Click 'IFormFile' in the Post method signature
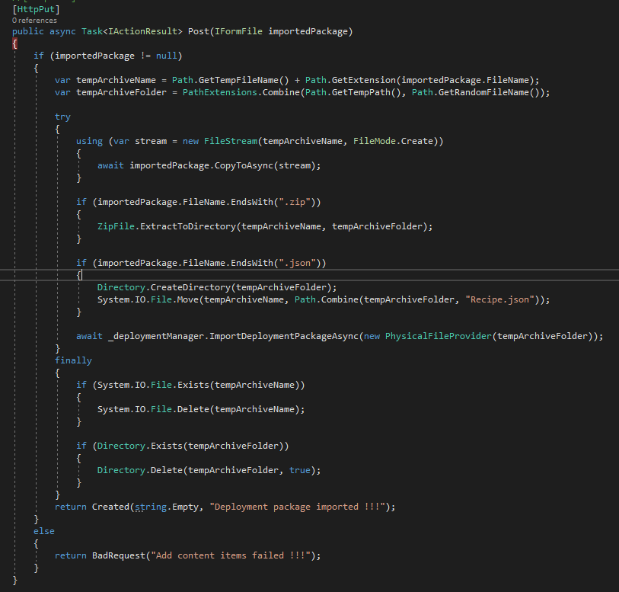 point(238,31)
